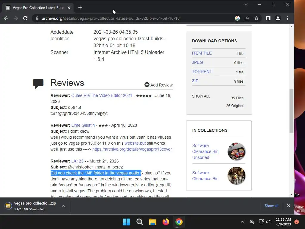Open the Chrome profile menu
Image resolution: width=305 pixels, height=229 pixels.
click(x=278, y=18)
